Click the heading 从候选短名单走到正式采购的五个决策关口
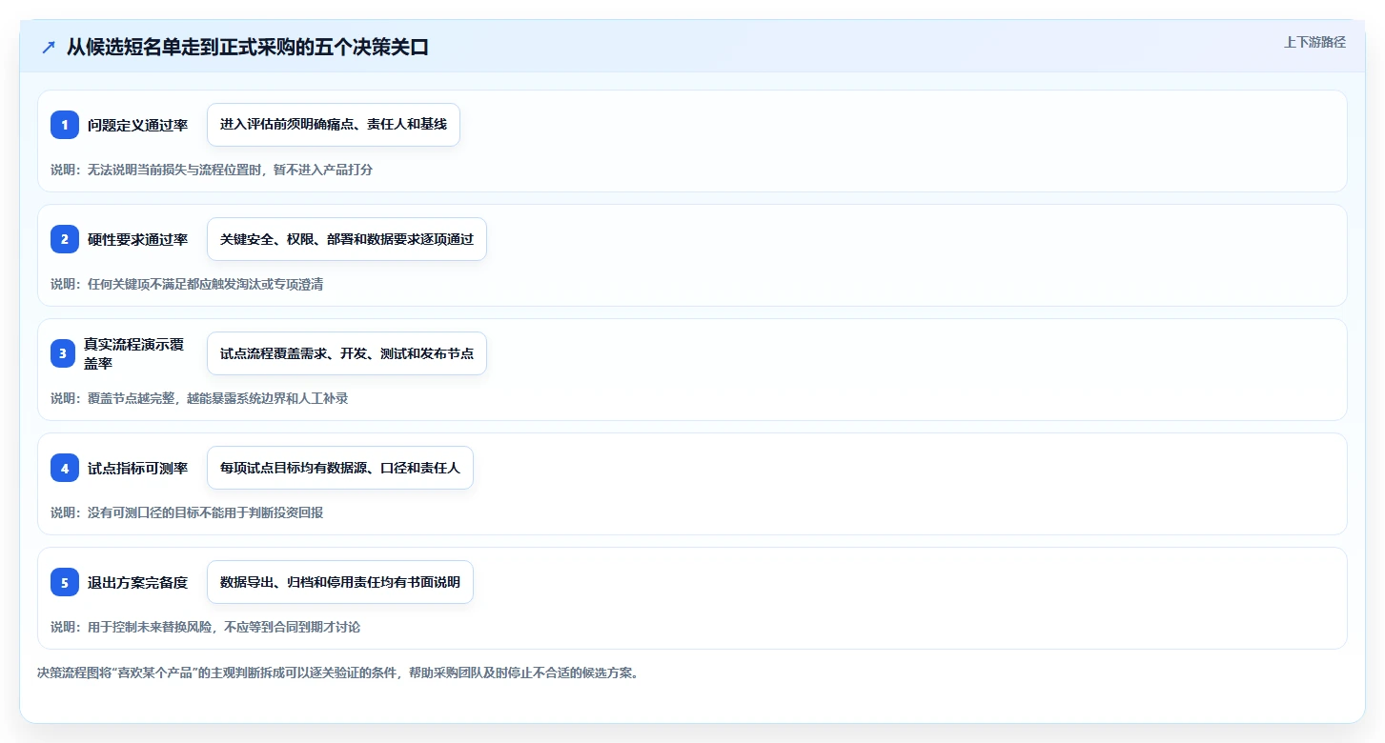 (x=248, y=47)
